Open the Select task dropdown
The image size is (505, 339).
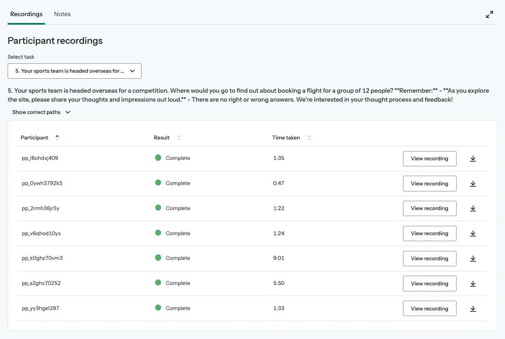[x=74, y=71]
